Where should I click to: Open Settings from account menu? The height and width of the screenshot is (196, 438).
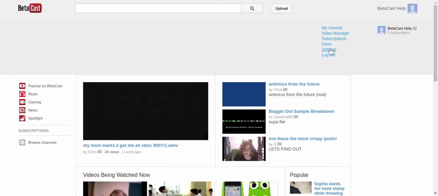pos(329,50)
